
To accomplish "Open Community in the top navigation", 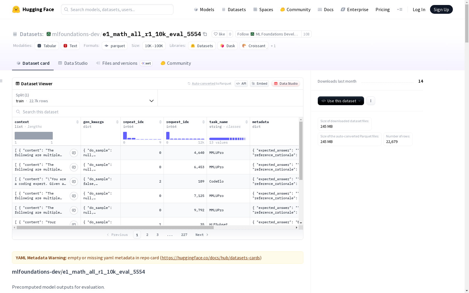I will click(295, 9).
